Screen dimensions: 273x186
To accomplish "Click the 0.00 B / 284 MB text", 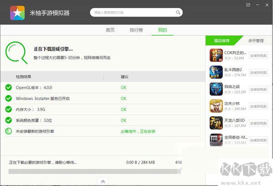I will (141, 162).
